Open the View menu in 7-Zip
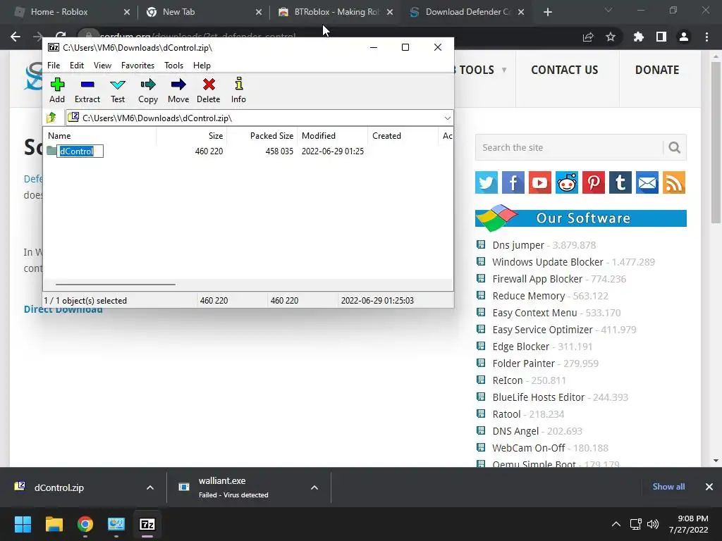 [102, 66]
